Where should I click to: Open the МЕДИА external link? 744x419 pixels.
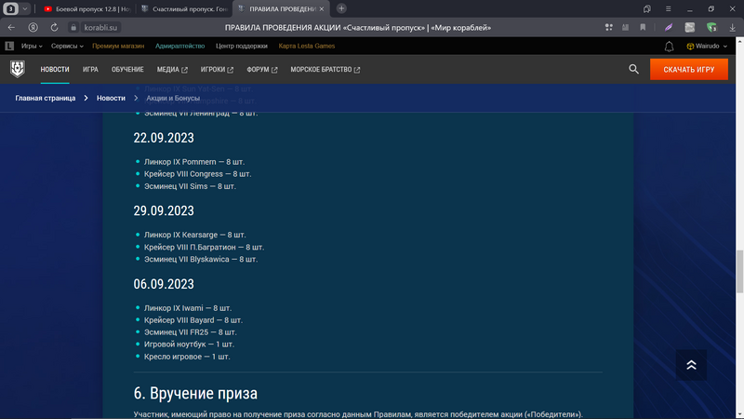[x=172, y=69]
